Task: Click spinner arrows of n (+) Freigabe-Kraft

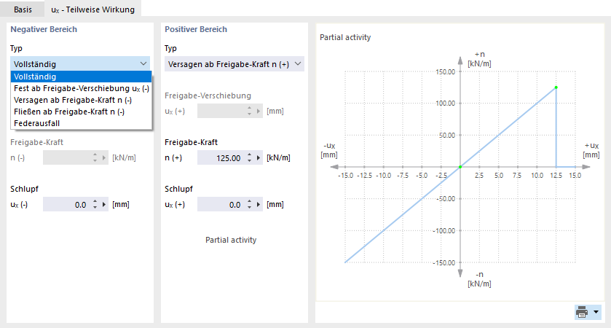Action: point(250,157)
